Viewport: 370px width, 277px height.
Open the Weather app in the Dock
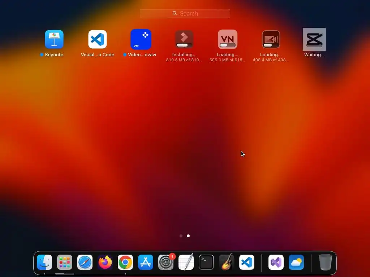296,262
